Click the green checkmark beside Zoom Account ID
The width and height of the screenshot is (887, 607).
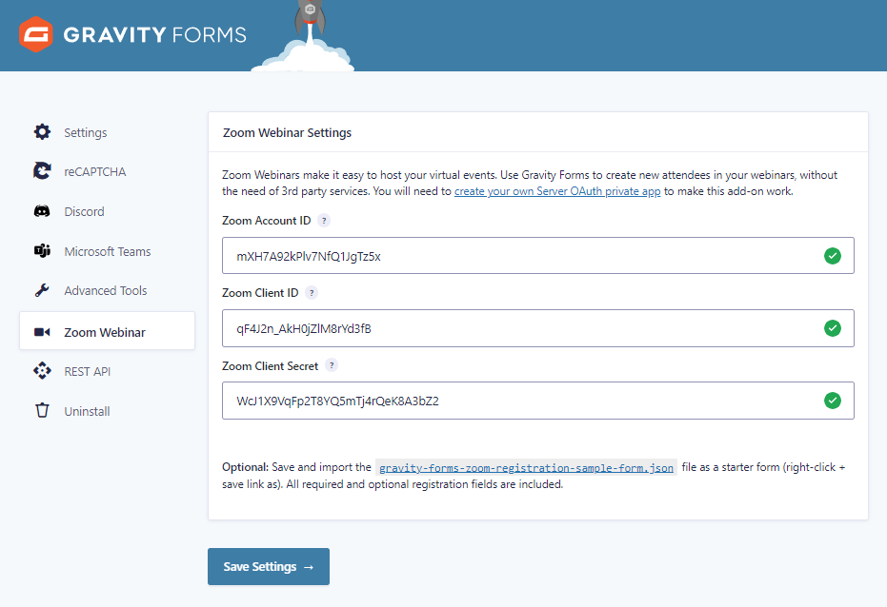(833, 255)
